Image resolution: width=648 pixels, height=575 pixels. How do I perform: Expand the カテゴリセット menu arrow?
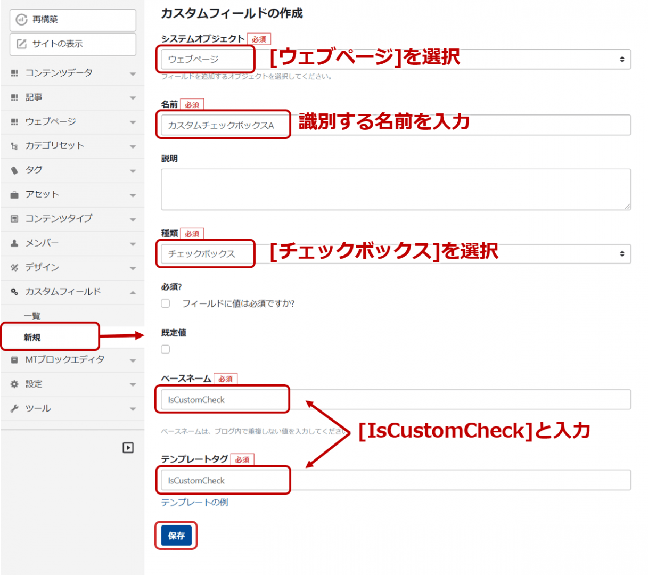pyautogui.click(x=133, y=146)
